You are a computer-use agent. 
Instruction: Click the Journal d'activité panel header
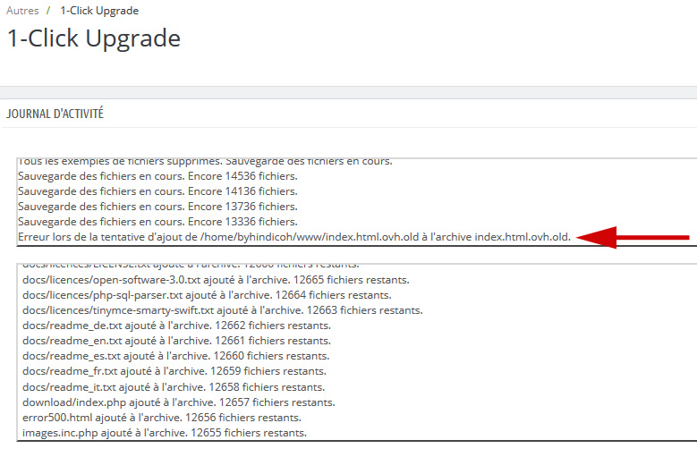[x=55, y=114]
